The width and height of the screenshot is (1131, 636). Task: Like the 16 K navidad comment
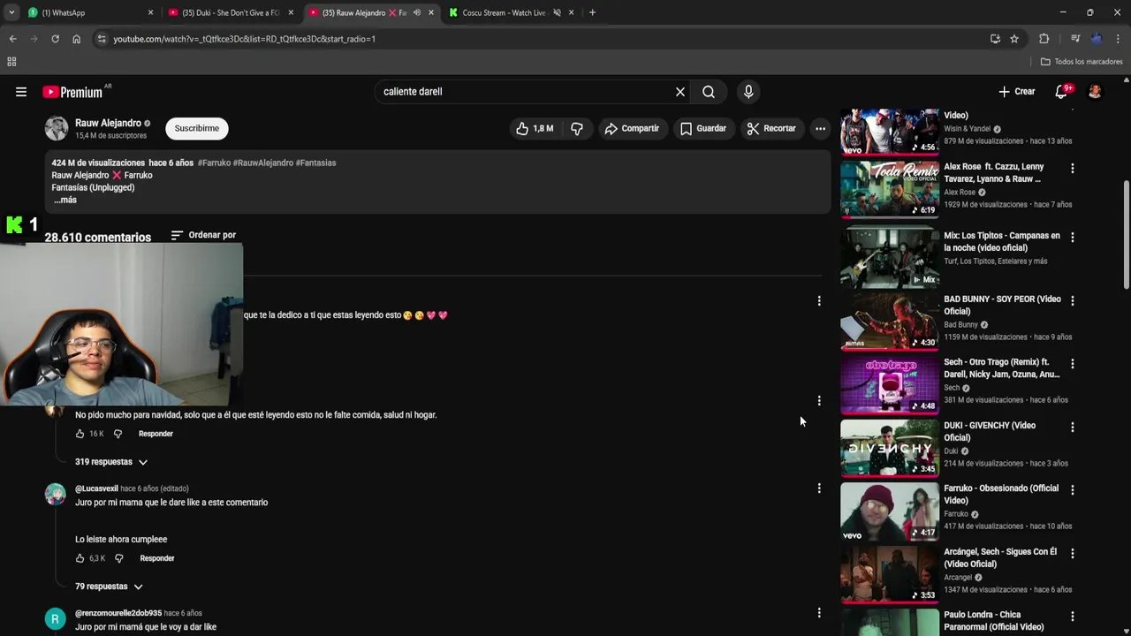coord(80,434)
